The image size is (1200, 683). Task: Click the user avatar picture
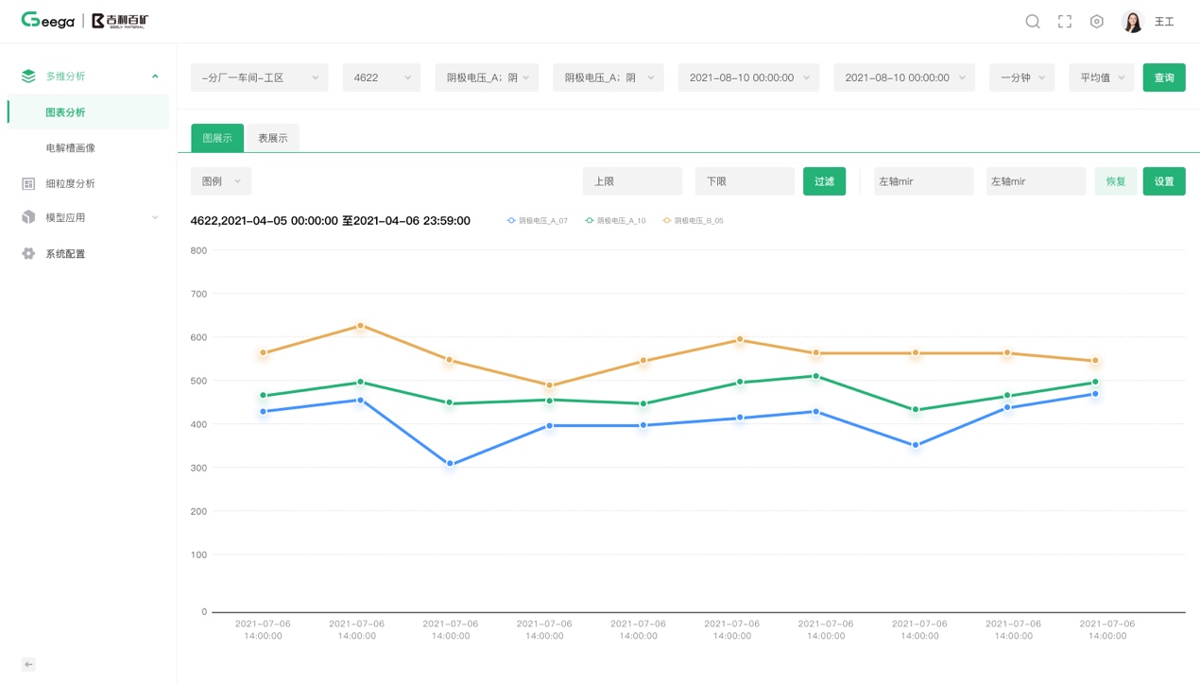[x=1132, y=22]
